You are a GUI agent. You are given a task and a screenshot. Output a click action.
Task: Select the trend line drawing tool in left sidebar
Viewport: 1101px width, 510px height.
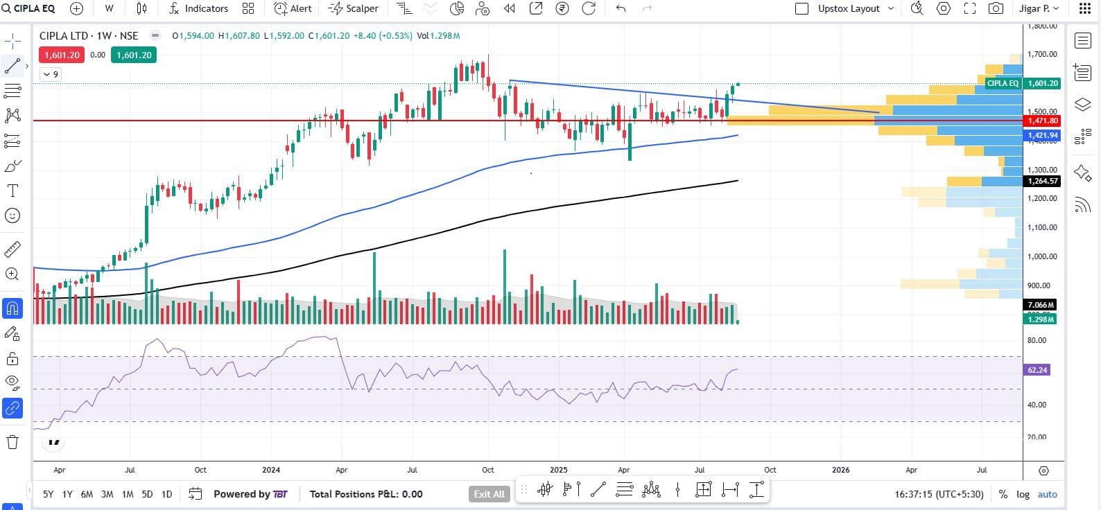[x=12, y=67]
